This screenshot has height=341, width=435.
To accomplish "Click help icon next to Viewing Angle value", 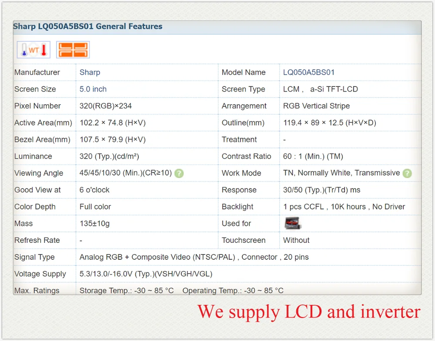I will pyautogui.click(x=179, y=173).
